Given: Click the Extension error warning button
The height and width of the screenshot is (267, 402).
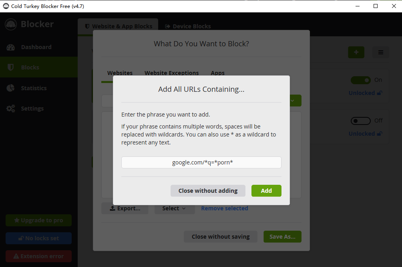Looking at the screenshot, I should 39,256.
